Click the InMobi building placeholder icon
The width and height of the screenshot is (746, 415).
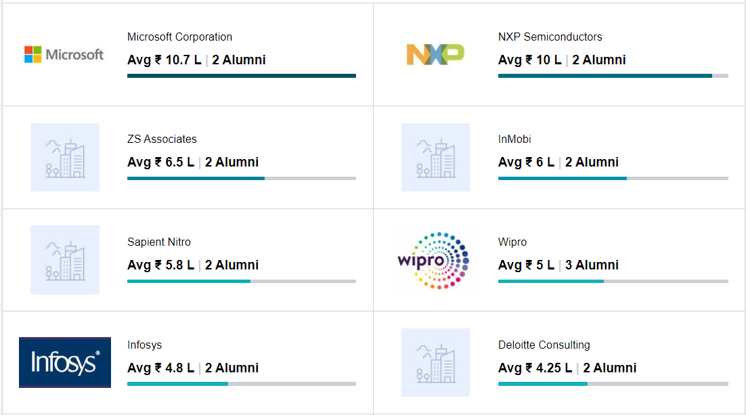[435, 157]
